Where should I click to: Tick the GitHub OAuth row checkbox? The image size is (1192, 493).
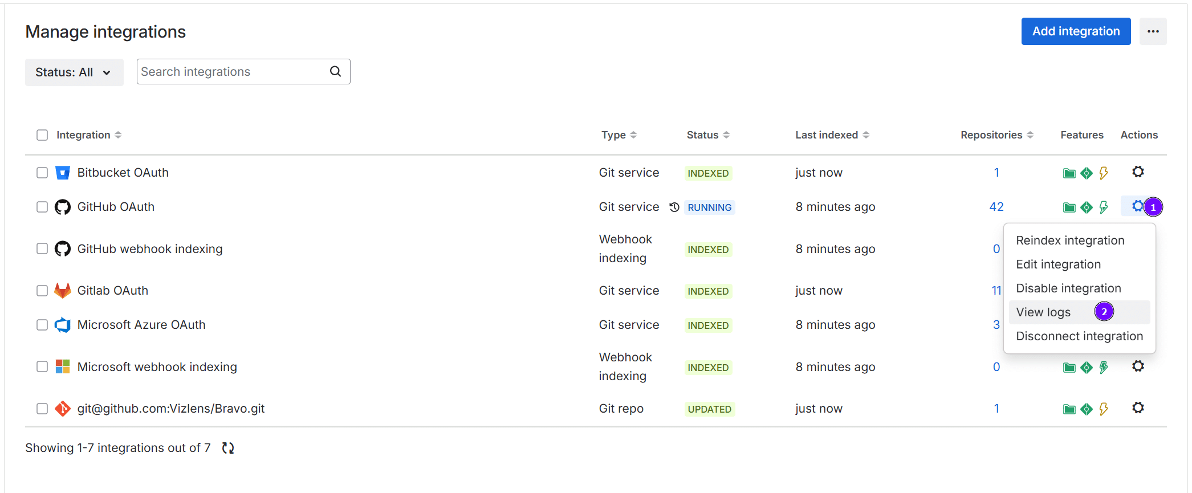(x=42, y=207)
